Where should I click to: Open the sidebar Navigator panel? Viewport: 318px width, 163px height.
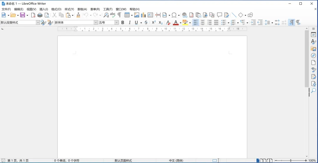point(313,55)
